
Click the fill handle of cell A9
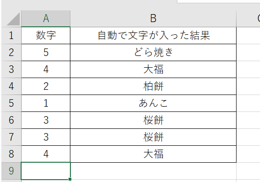click(70, 179)
